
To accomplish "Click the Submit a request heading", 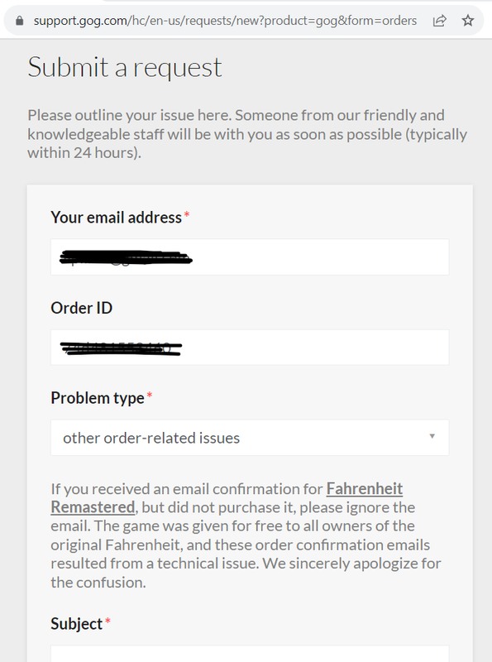I will click(x=125, y=68).
